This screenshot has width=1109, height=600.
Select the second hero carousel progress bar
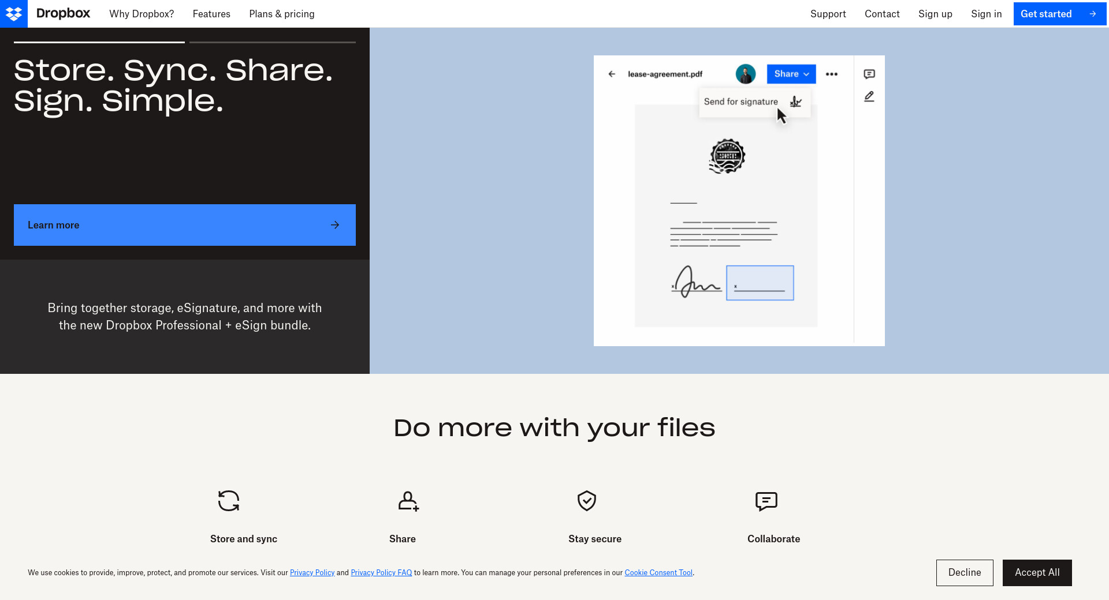273,42
